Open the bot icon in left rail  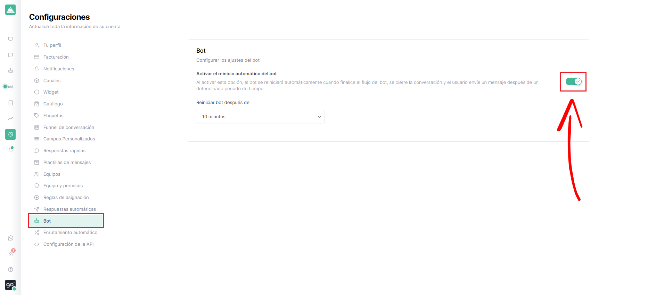click(11, 71)
